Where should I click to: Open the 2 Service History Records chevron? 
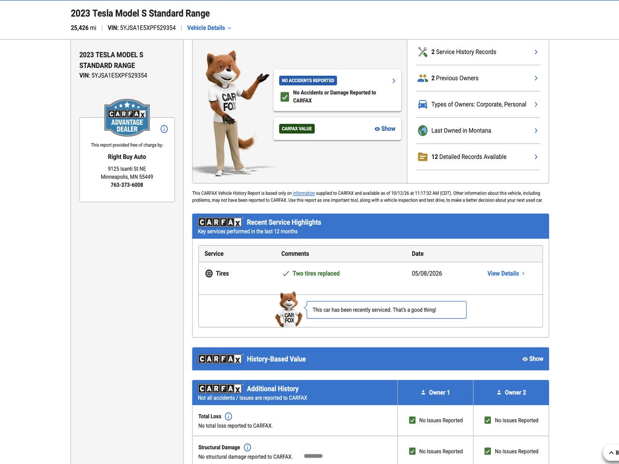pyautogui.click(x=536, y=52)
